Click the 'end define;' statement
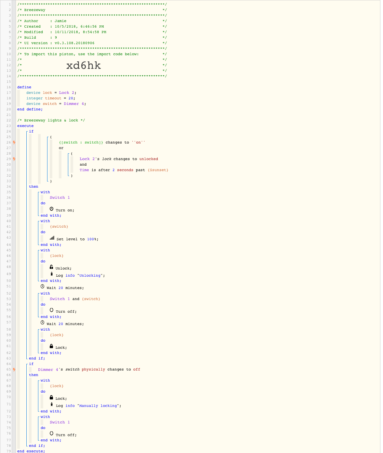 (x=30, y=109)
